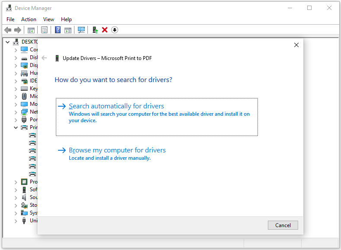
Task: Click the Forward arrow toolbar icon
Action: (x=18, y=30)
